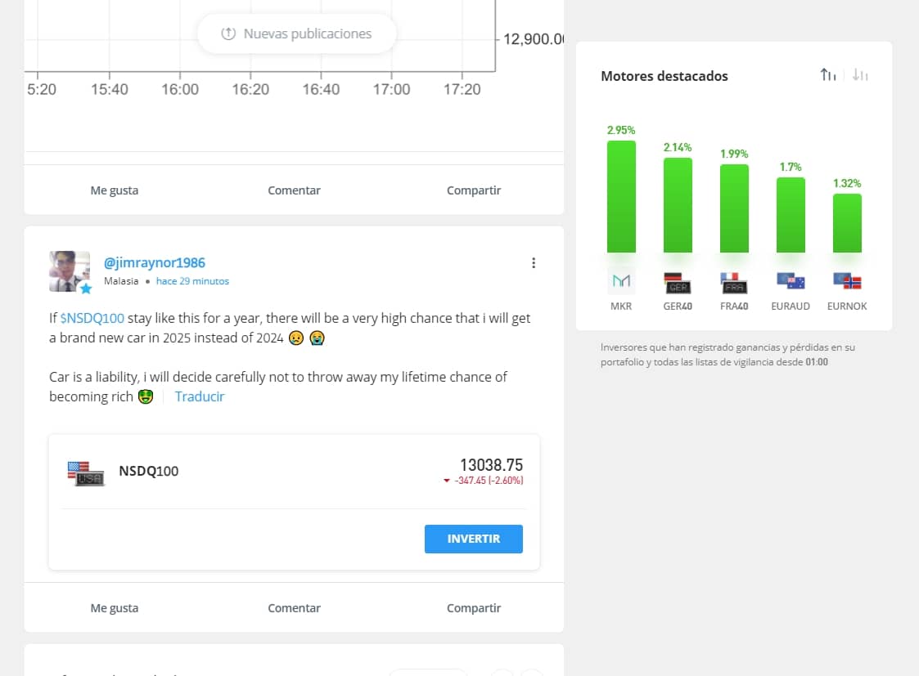Click the GER40 flag icon

[678, 283]
